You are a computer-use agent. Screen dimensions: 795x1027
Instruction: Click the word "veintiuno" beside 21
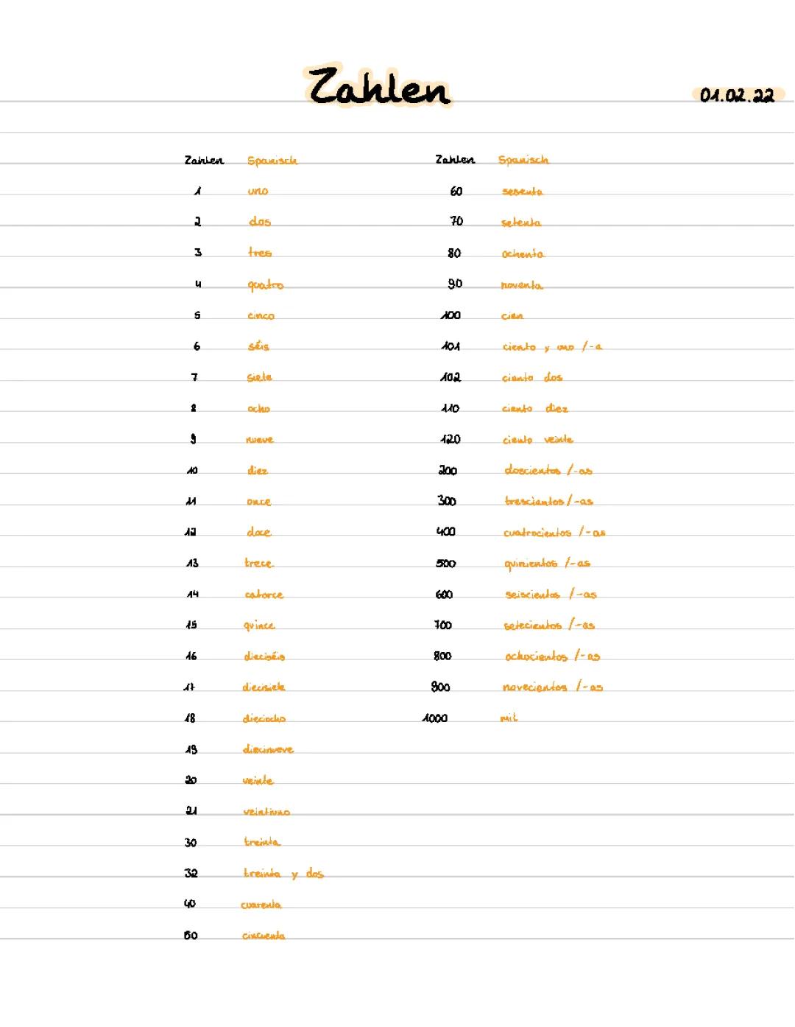tap(266, 812)
